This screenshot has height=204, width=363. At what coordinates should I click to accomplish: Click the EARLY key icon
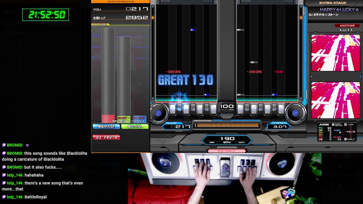point(345,139)
